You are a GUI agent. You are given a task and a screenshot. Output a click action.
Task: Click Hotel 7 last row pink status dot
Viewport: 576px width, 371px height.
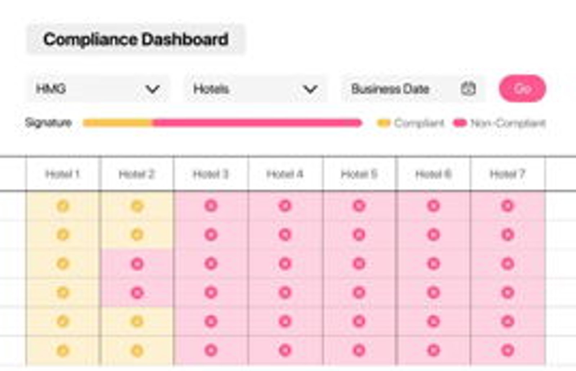click(x=508, y=350)
